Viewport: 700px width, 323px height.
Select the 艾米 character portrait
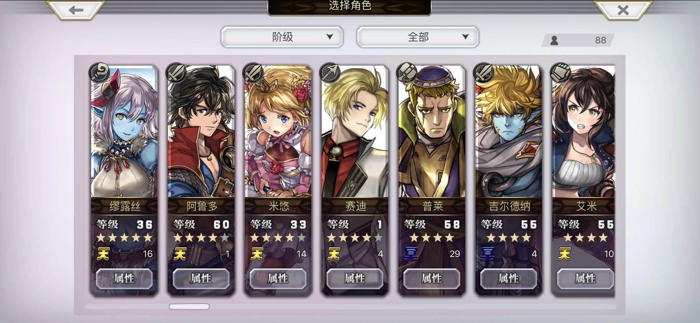(x=584, y=132)
